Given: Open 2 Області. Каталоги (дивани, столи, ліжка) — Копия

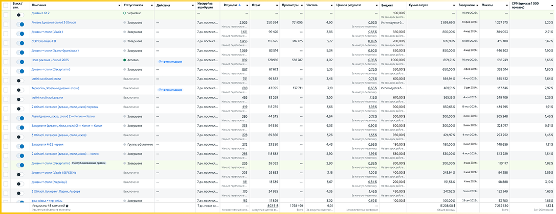Looking at the screenshot, I should (x=65, y=153).
